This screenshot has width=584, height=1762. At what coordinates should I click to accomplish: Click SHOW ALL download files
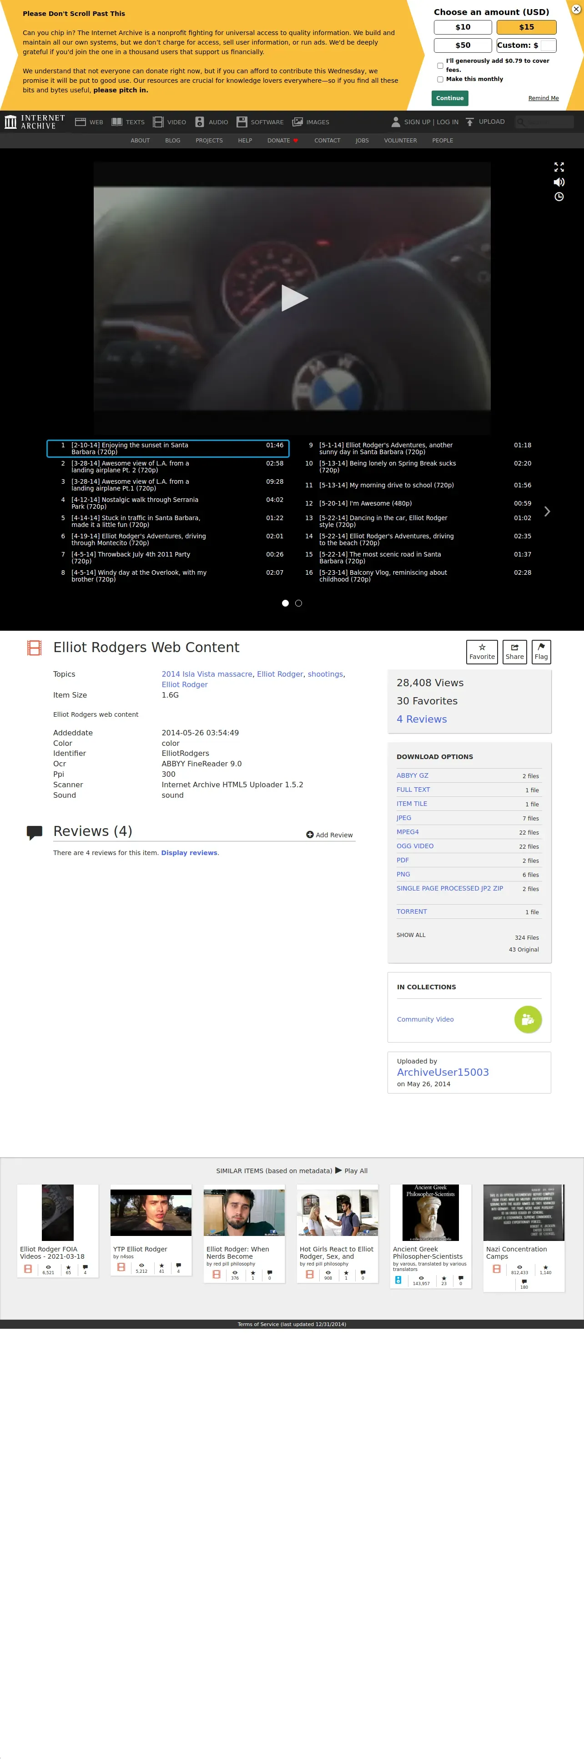[411, 935]
